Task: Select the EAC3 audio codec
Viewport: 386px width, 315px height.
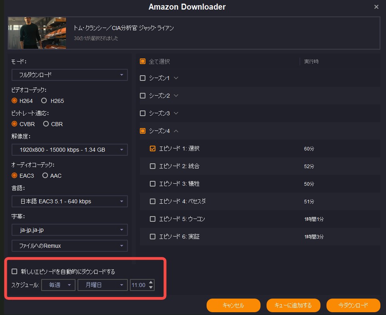Action: click(14, 175)
